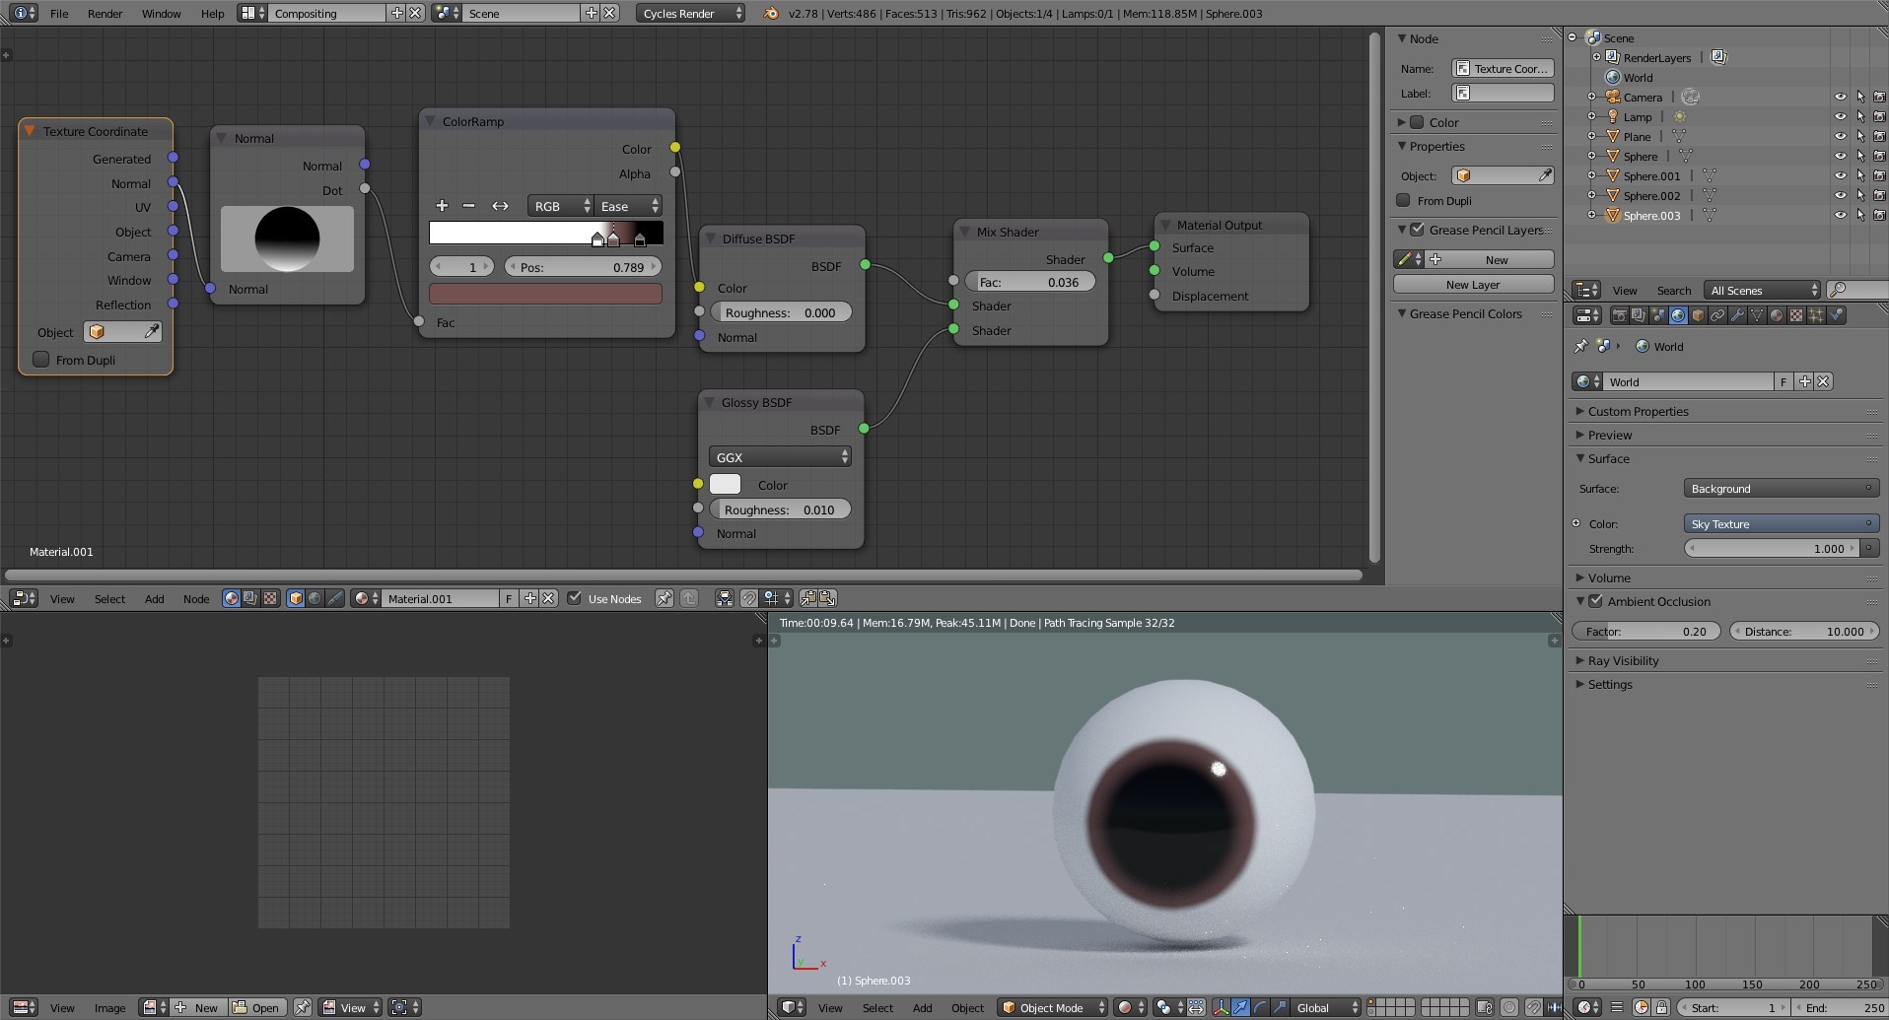Click the ColorRamp remove color stop minus icon

469,206
